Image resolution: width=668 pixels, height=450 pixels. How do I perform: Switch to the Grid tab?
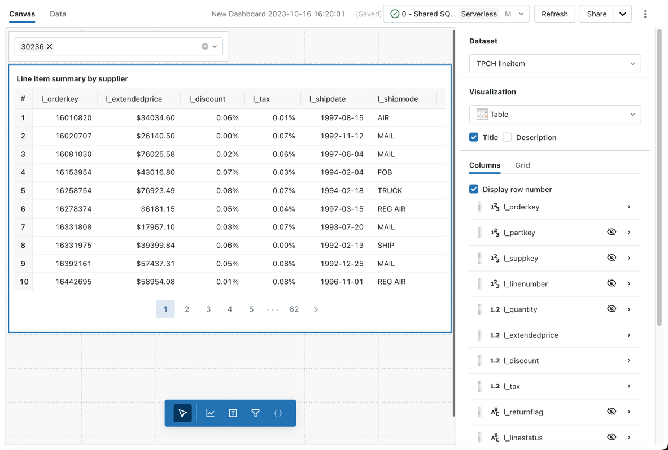click(522, 165)
